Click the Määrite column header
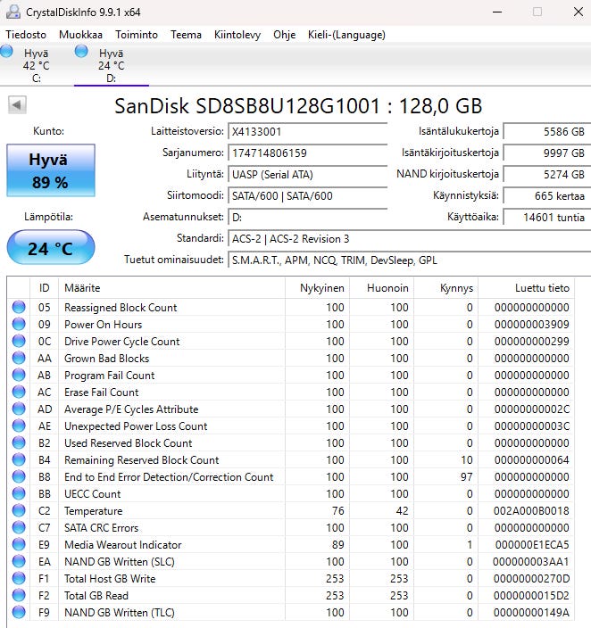591x628 pixels. (x=171, y=288)
